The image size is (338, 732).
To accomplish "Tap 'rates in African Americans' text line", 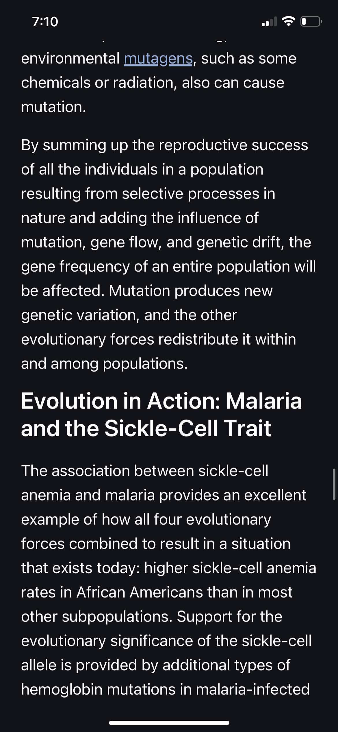I will point(157,592).
